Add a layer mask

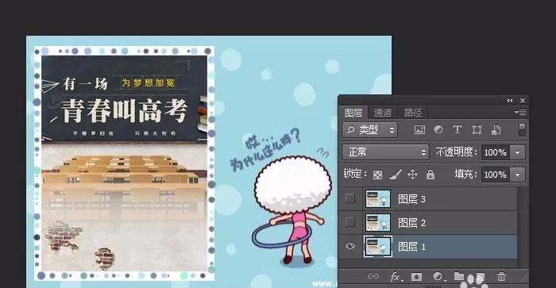(x=417, y=276)
